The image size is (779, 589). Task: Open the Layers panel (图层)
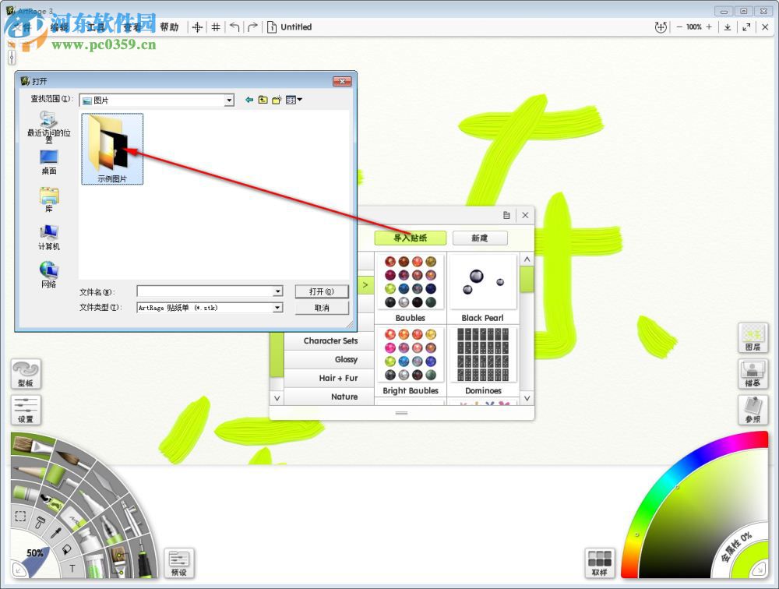pyautogui.click(x=752, y=338)
